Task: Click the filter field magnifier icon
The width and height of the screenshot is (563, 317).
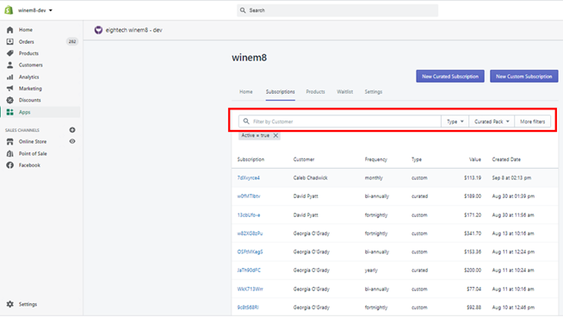Action: tap(246, 121)
